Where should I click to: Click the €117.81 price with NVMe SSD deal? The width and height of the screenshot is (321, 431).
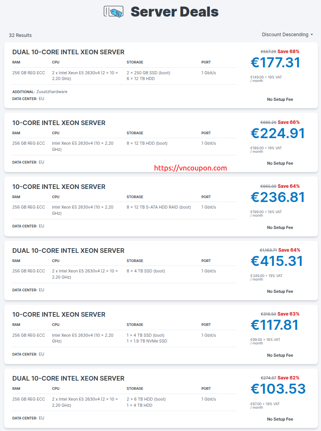[274, 325]
